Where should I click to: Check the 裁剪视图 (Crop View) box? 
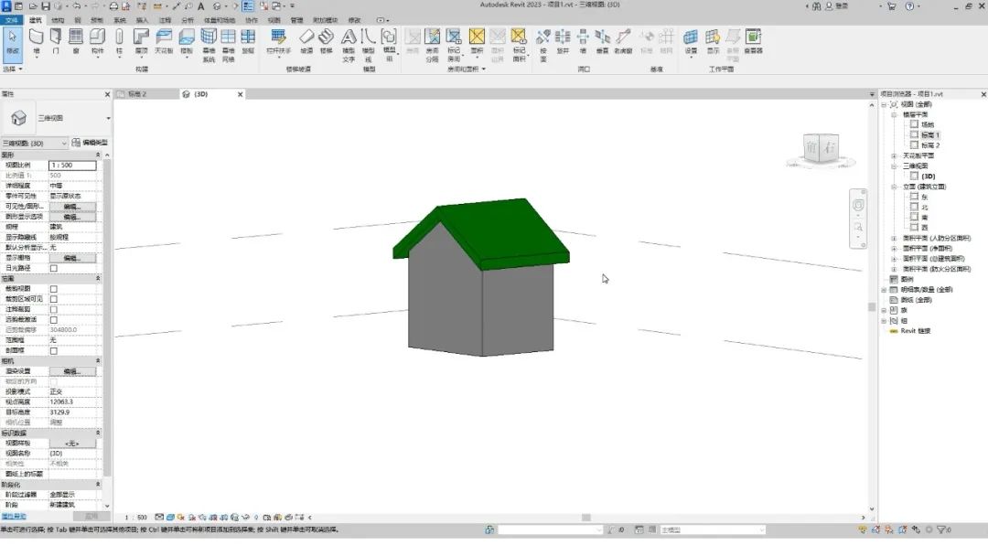pos(54,289)
